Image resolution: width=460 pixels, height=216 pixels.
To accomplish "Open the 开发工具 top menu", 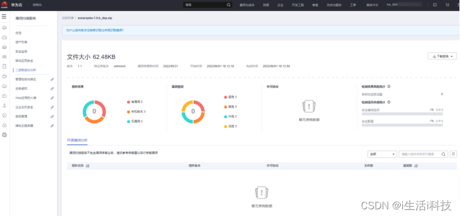I will tap(298, 5).
